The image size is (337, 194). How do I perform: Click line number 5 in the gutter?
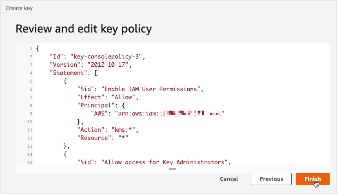(x=31, y=81)
